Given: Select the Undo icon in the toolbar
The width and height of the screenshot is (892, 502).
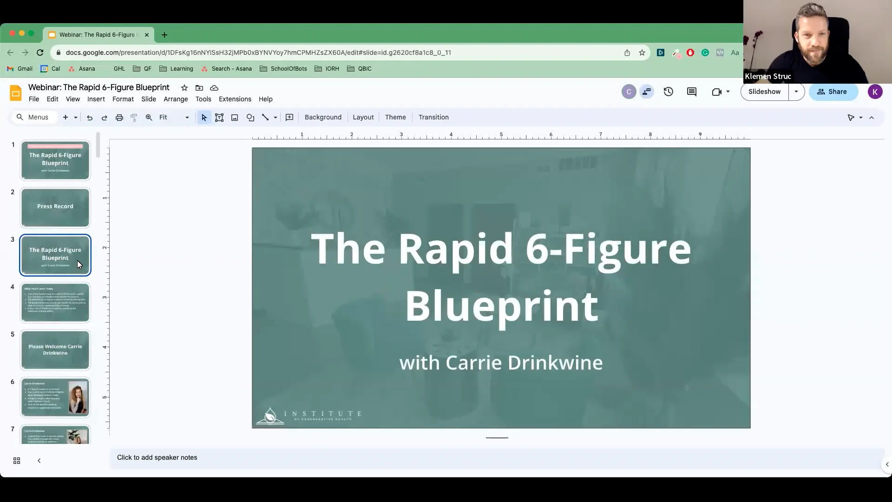Looking at the screenshot, I should click(x=90, y=117).
